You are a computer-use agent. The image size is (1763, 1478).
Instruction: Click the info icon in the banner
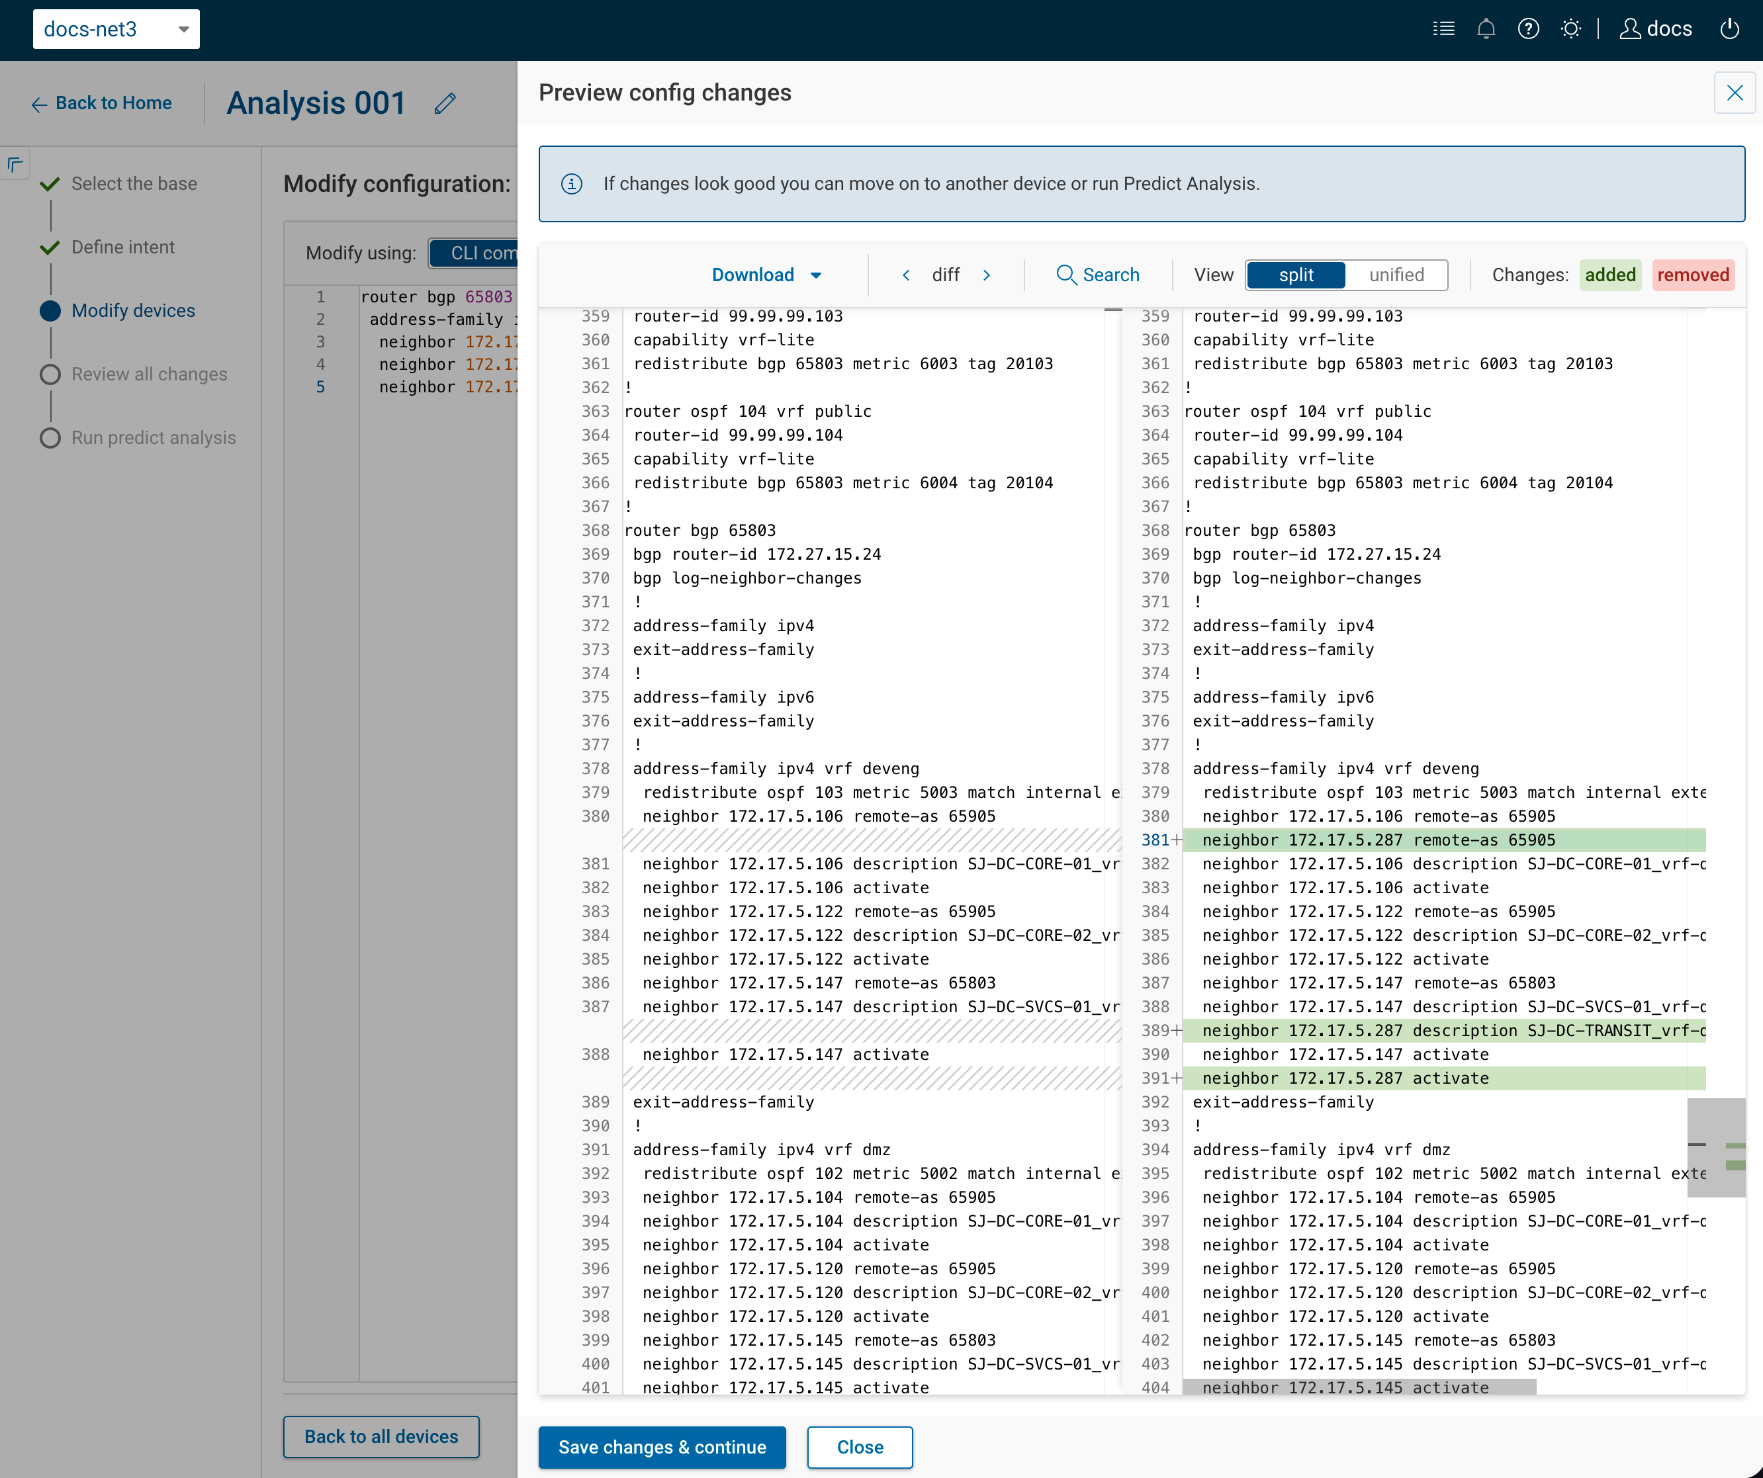tap(572, 184)
